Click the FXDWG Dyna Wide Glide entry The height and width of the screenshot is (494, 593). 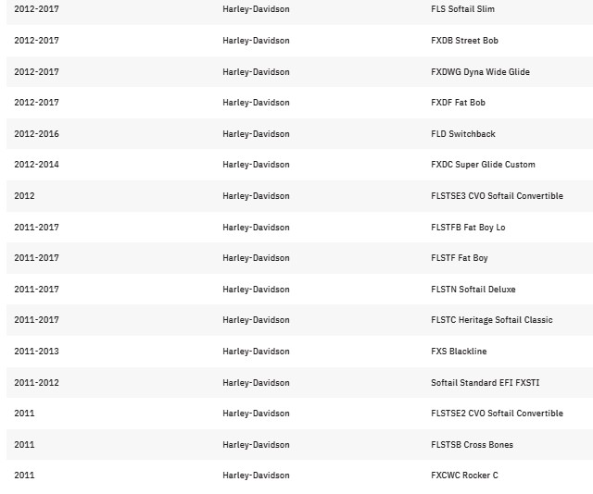pyautogui.click(x=480, y=72)
